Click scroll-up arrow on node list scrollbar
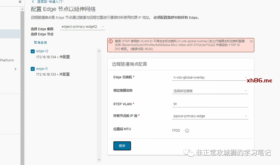Viewport: 280px width, 165px height. (x=99, y=51)
